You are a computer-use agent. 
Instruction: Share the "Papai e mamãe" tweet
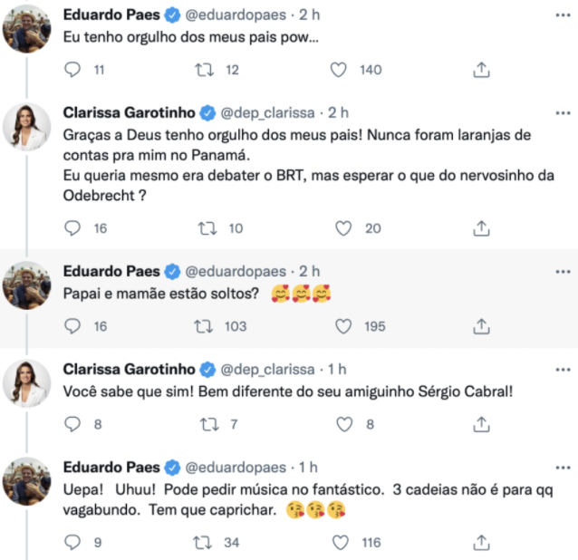pyautogui.click(x=482, y=326)
